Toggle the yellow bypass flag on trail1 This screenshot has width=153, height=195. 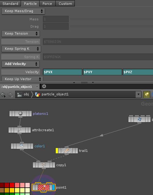[57, 151]
